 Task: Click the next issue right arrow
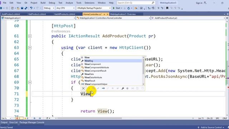[x=40, y=118]
